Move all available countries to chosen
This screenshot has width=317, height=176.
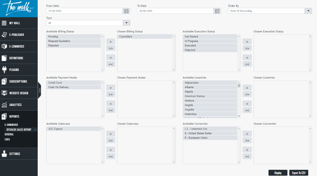(247, 94)
